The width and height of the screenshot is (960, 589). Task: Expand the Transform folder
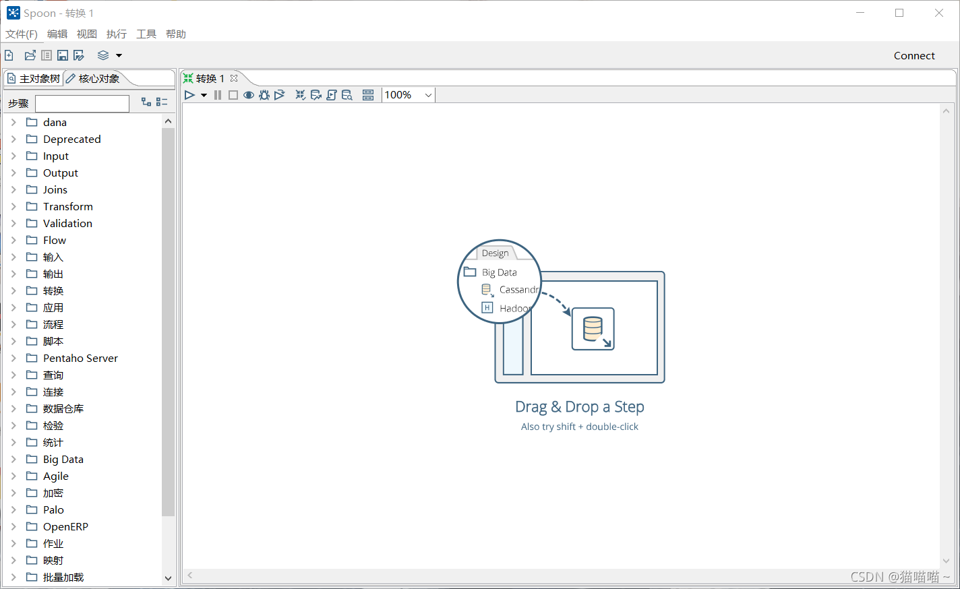13,206
